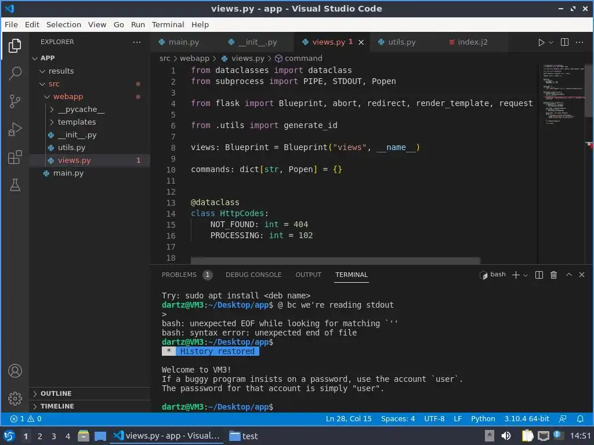This screenshot has height=445, width=594.
Task: Open the Explorer view in activity bar
Action: pos(15,46)
